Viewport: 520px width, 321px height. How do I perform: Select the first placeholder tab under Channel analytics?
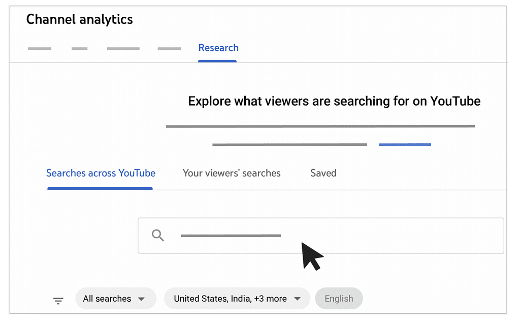pos(40,48)
